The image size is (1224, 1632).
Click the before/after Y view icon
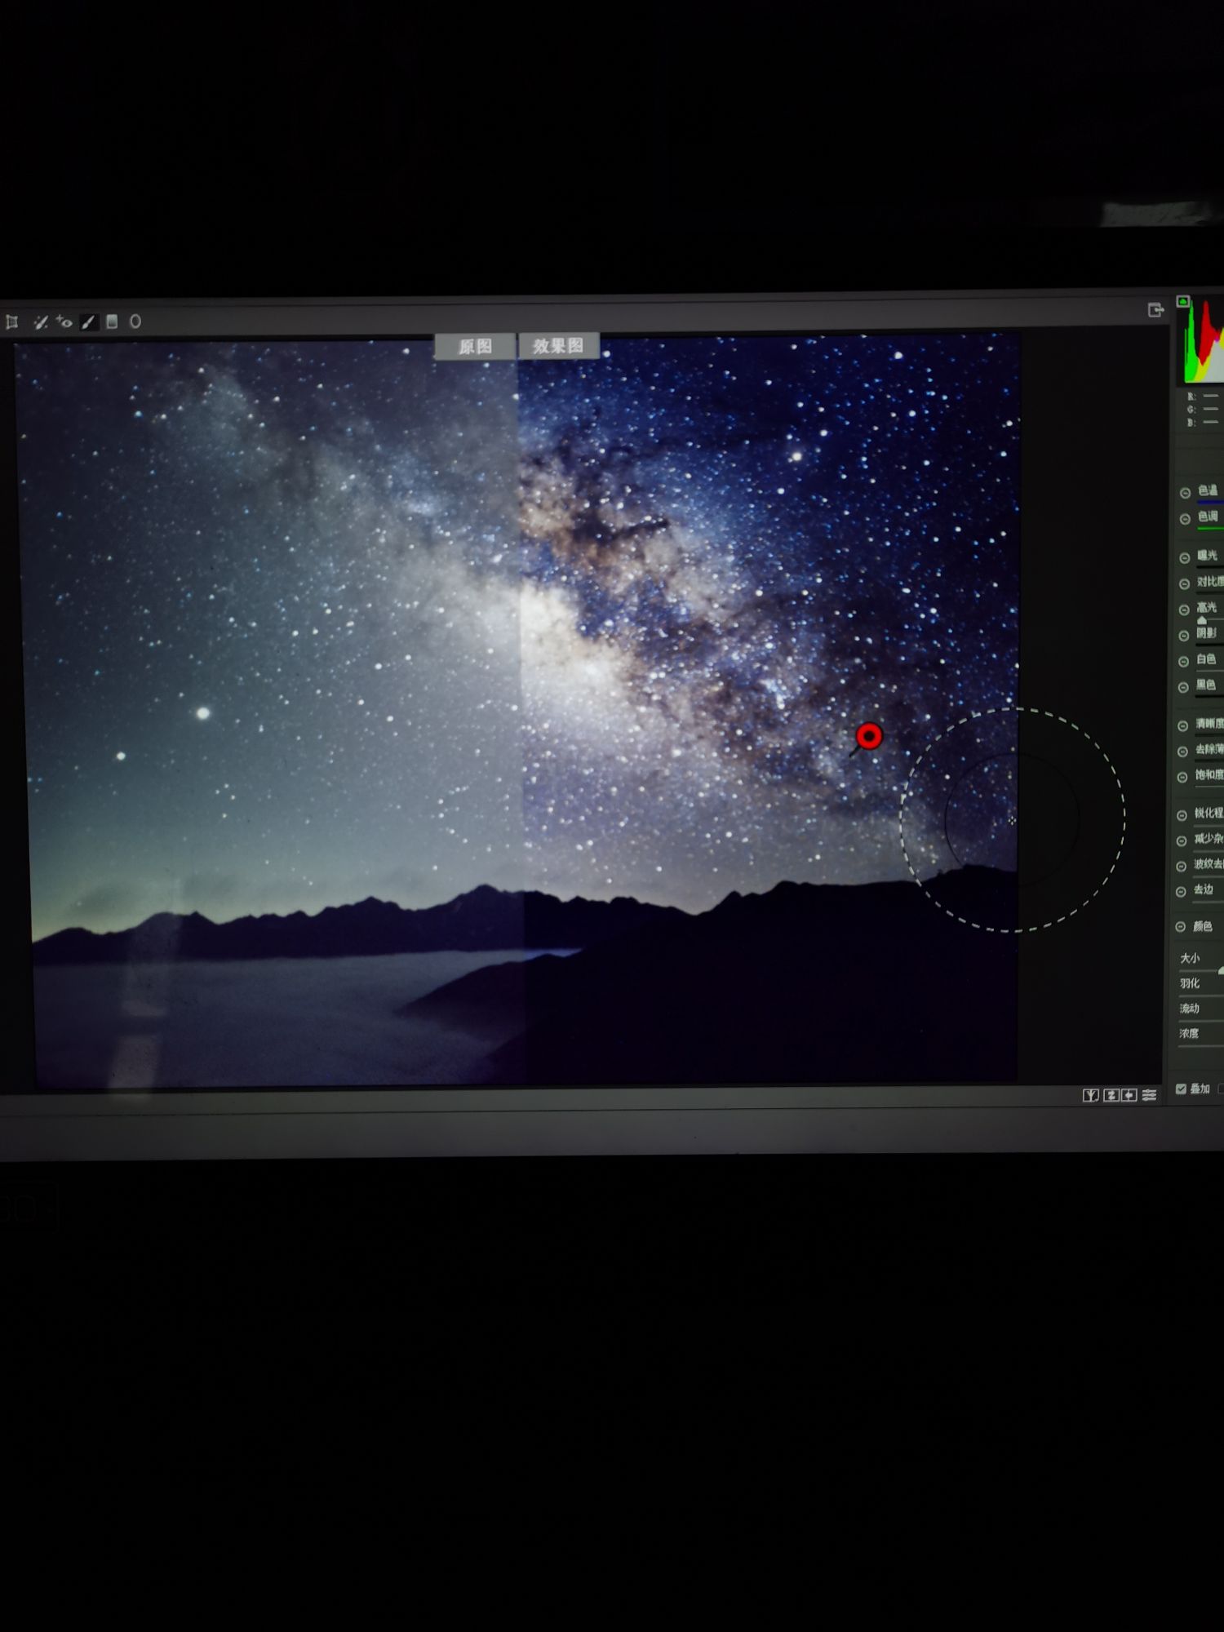tap(1090, 1095)
